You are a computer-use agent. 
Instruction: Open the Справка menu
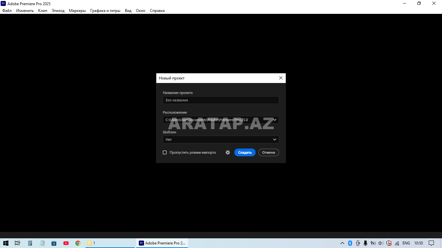(157, 11)
